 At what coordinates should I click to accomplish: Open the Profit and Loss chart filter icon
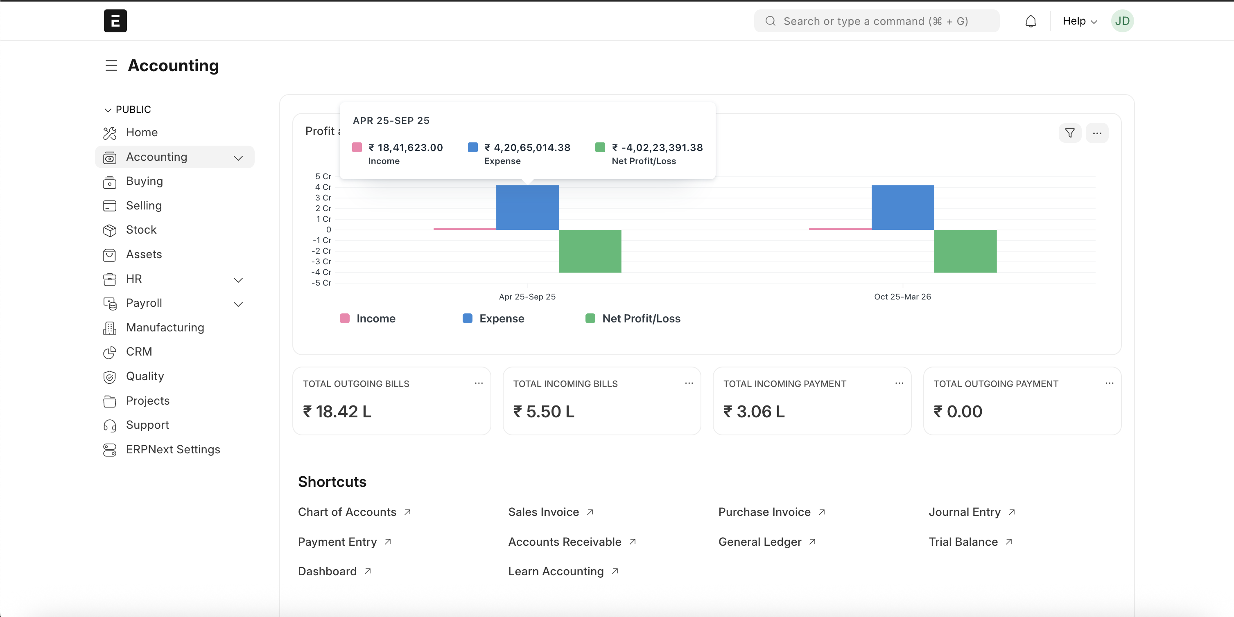click(1069, 133)
